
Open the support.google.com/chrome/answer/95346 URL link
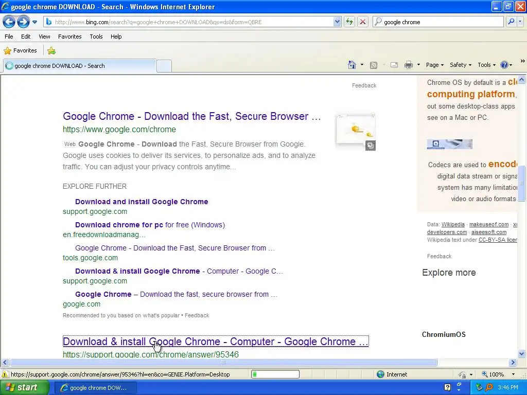click(151, 354)
